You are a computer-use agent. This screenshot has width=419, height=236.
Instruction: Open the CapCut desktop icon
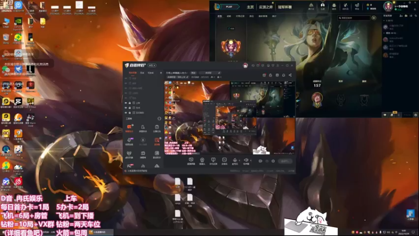18,102
